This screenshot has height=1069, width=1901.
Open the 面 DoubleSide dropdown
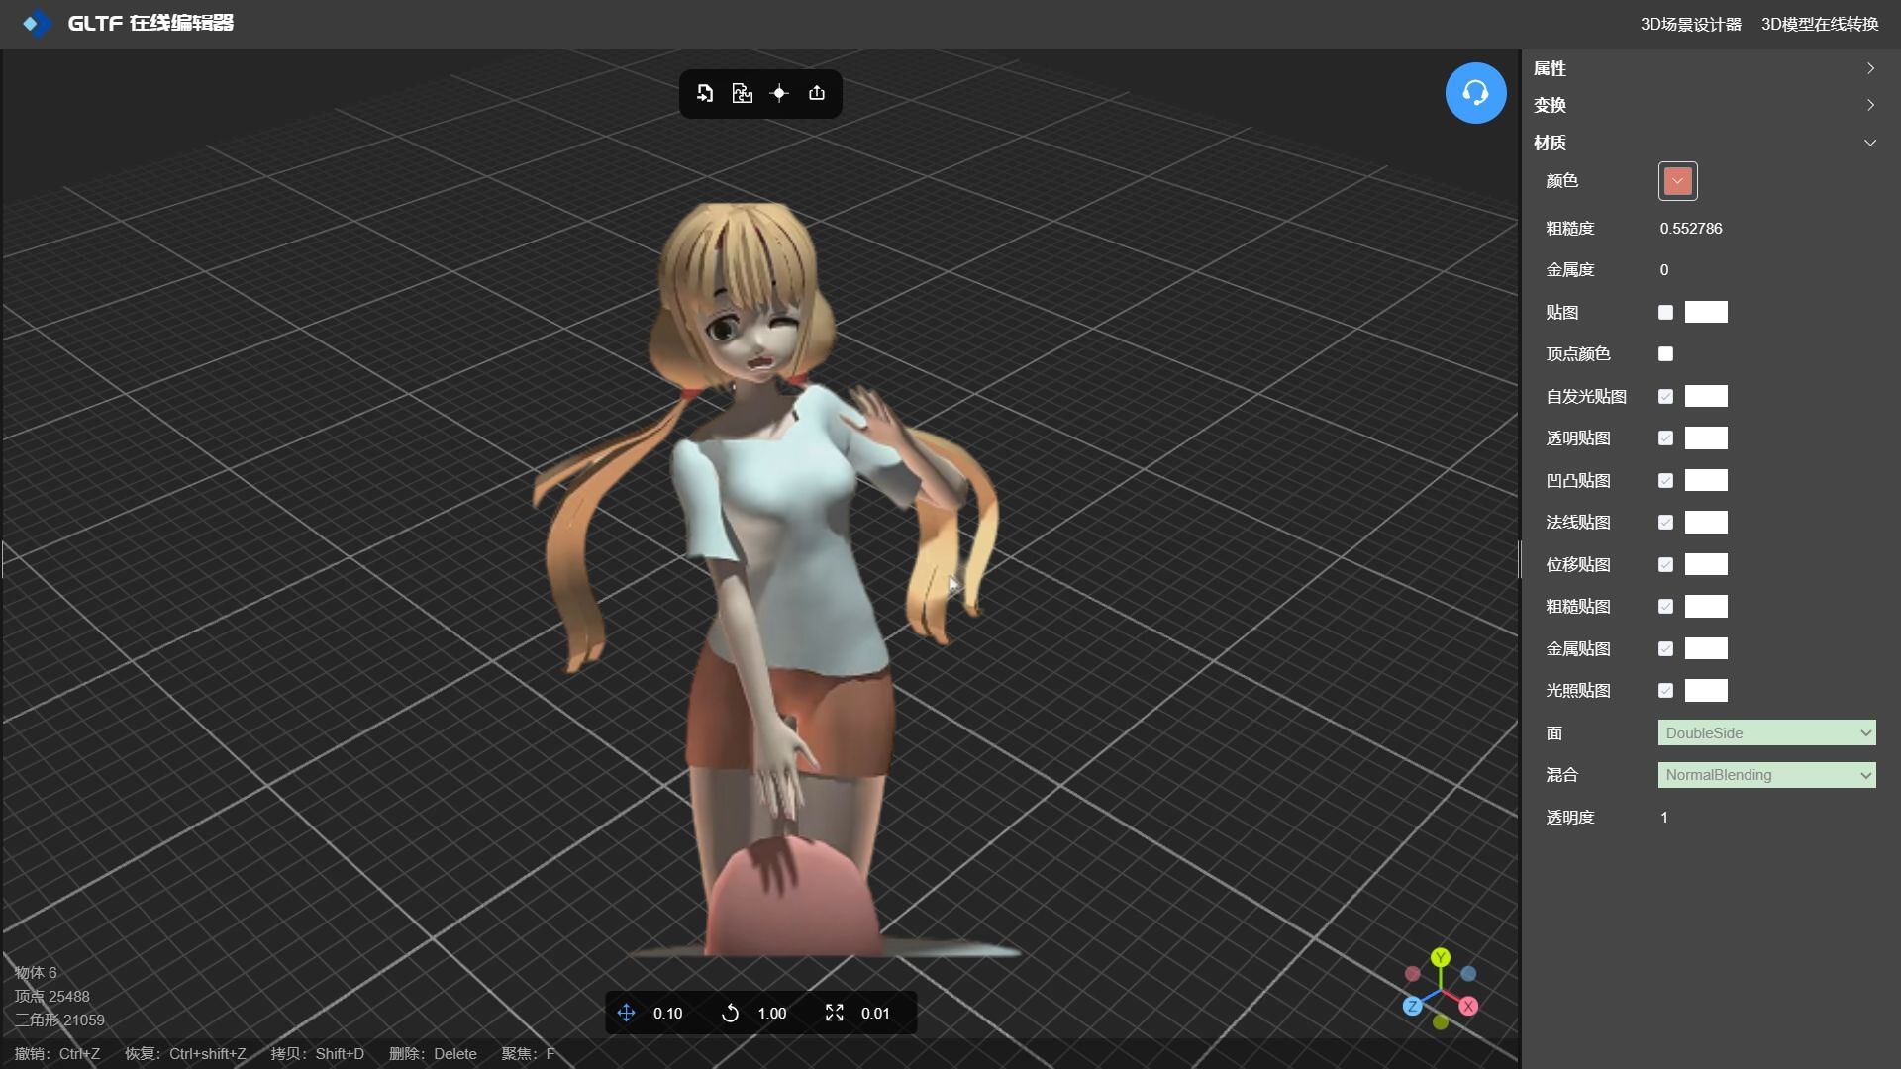[1766, 733]
